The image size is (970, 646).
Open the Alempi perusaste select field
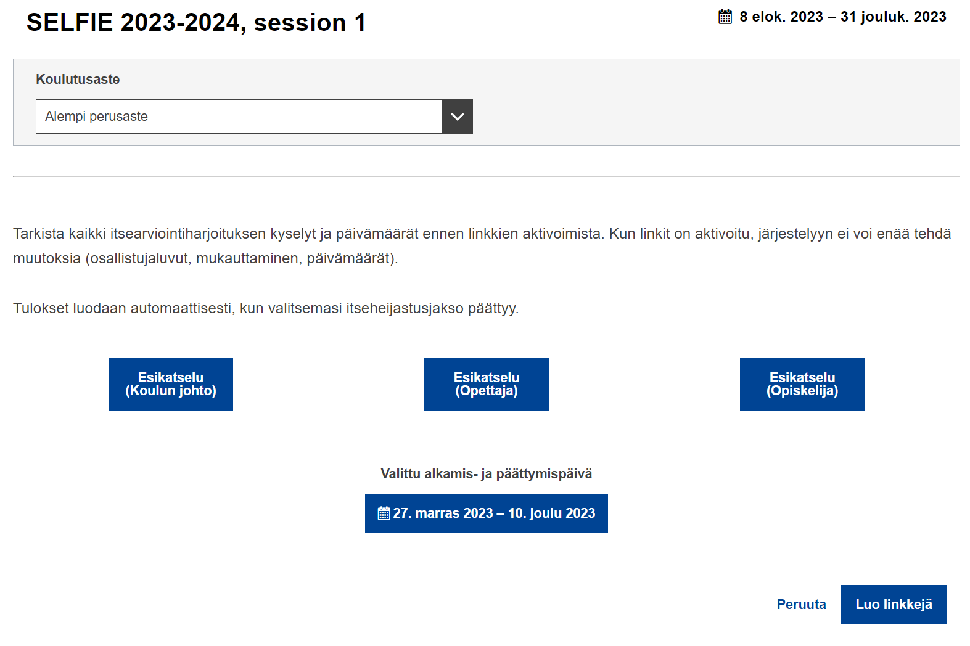(254, 117)
